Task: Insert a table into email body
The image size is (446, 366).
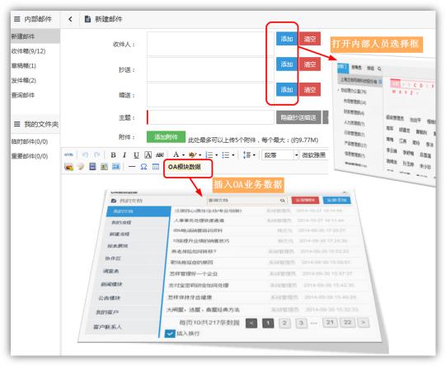Action: 156,166
